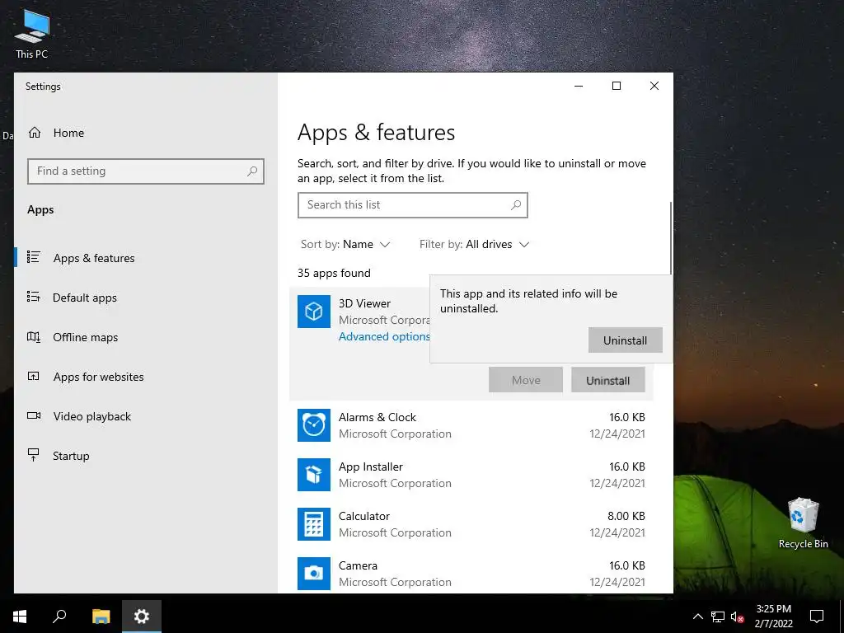Select the Calculator app icon
Image resolution: width=844 pixels, height=633 pixels.
[x=314, y=524]
